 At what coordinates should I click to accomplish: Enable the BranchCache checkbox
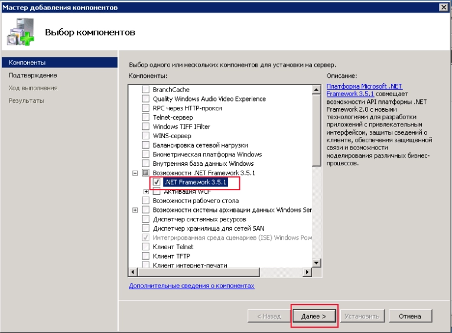pyautogui.click(x=145, y=90)
